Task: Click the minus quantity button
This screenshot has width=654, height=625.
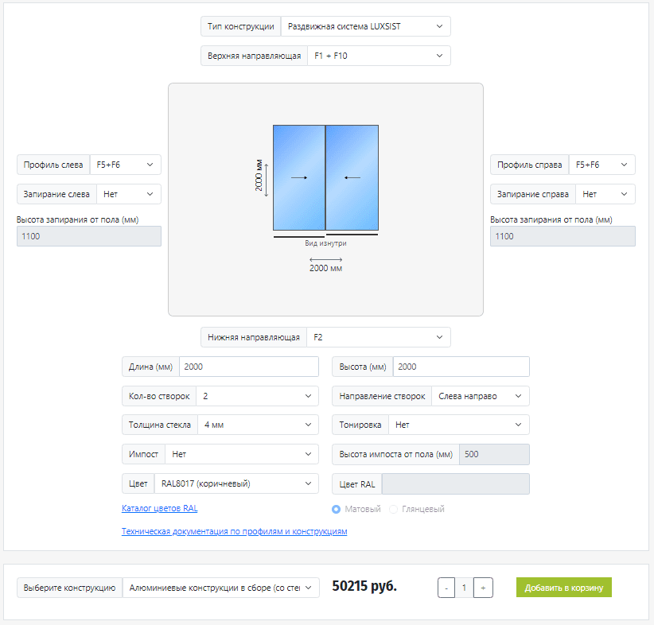Action: tap(446, 588)
